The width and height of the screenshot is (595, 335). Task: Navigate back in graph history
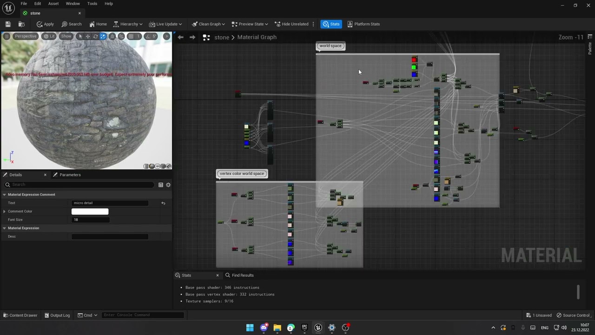[x=181, y=37]
